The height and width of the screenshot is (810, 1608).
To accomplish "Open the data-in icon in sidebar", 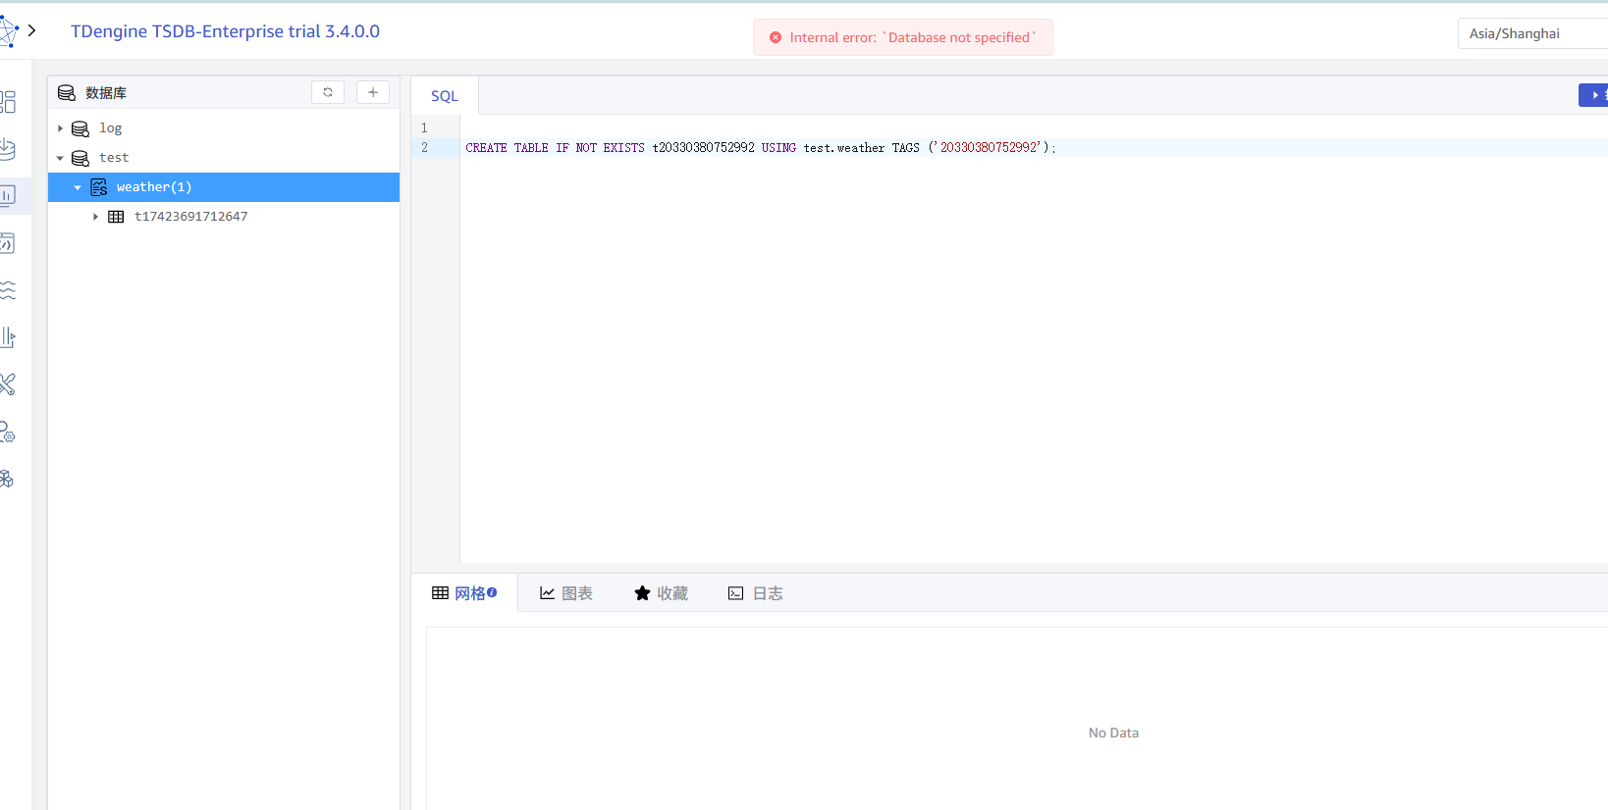I will (x=8, y=149).
